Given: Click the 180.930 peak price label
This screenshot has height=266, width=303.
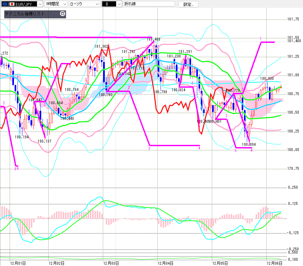Looking at the screenshot, I should click(267, 79).
